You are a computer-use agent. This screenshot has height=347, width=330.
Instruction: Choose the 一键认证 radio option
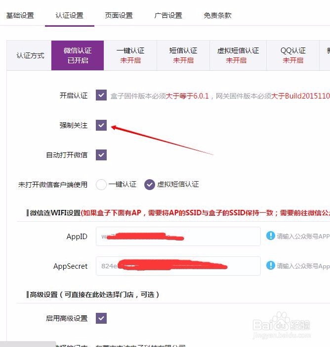point(101,185)
